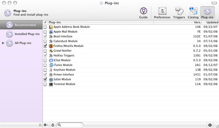This screenshot has width=219, height=128.
Task: Click the Firefox/Mozilla Module fox icon
Action: click(51, 46)
